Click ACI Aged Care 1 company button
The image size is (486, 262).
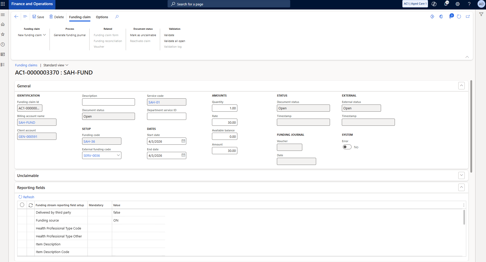pyautogui.click(x=415, y=4)
